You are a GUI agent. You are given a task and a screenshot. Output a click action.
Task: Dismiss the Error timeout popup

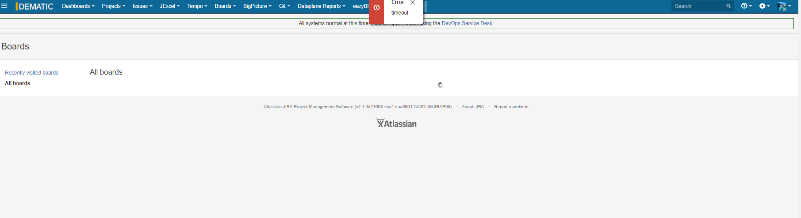pyautogui.click(x=413, y=3)
